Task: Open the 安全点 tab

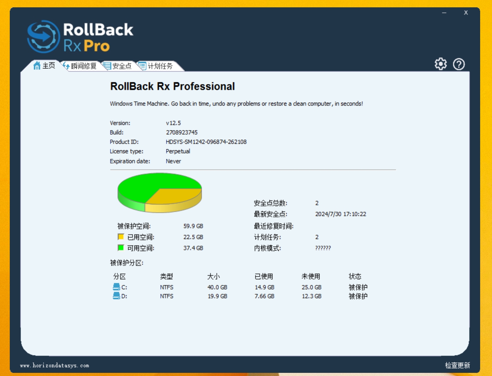Action: 122,66
